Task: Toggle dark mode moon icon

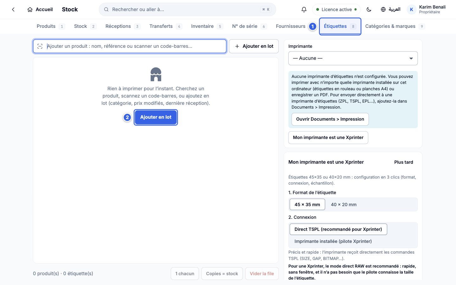Action: [x=369, y=9]
